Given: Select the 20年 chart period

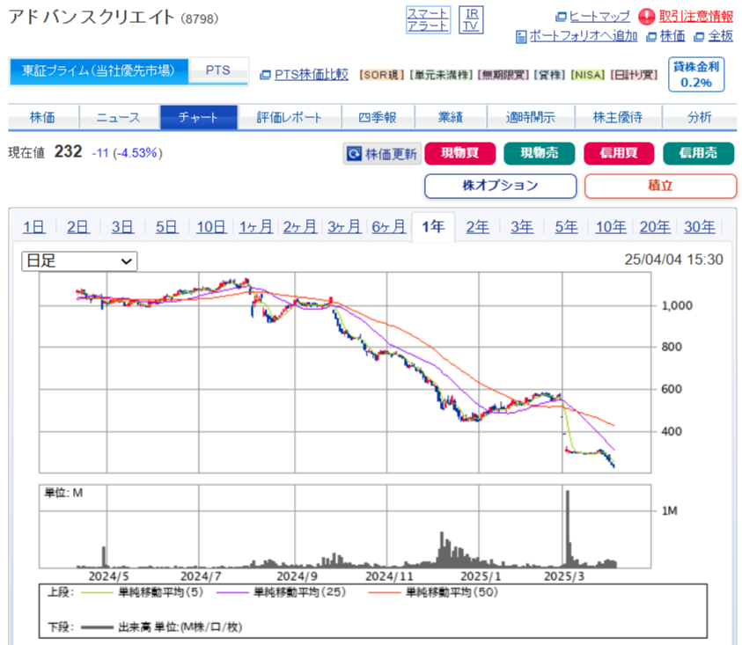Looking at the screenshot, I should pos(655,227).
